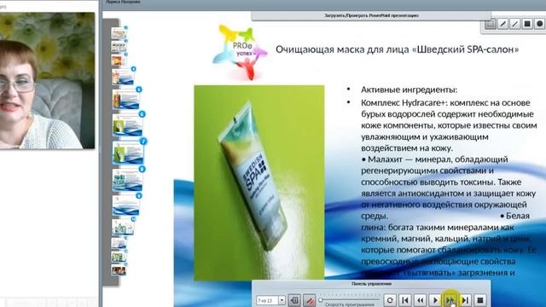The height and width of the screenshot is (307, 546).
Task: Stop the presentation playback
Action: pyautogui.click(x=480, y=300)
